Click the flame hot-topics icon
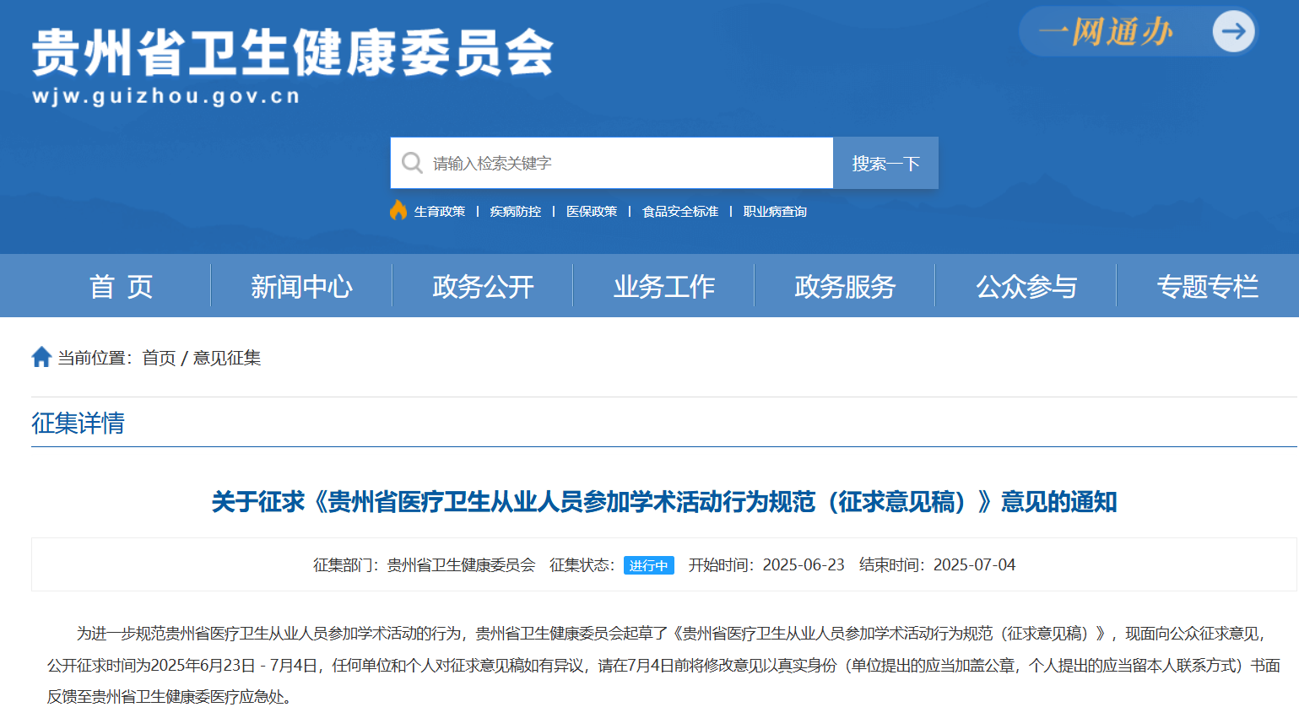 pos(398,210)
